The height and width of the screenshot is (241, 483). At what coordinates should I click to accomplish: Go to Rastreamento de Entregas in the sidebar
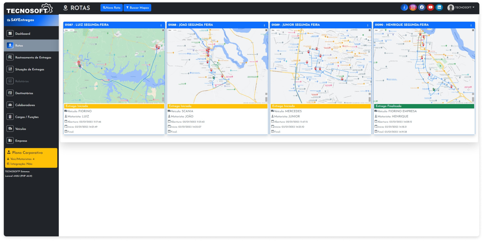click(33, 58)
